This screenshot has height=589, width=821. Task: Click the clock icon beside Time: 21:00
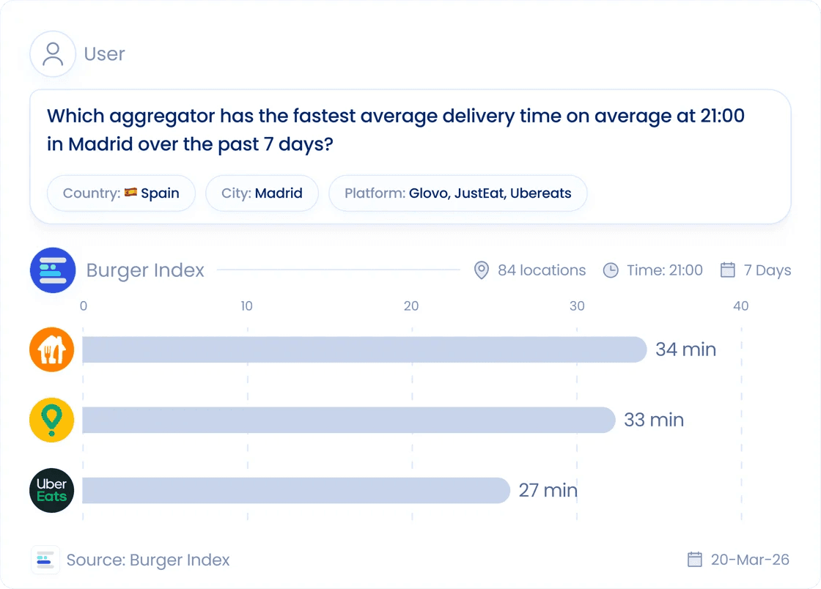click(611, 270)
